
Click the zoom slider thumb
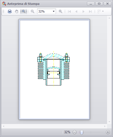(82, 132)
